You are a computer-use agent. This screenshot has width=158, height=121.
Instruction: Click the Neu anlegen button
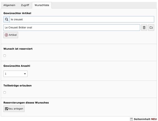click(14, 109)
